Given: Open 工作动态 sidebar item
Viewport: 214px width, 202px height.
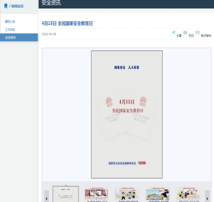Looking at the screenshot, I should [x=10, y=30].
